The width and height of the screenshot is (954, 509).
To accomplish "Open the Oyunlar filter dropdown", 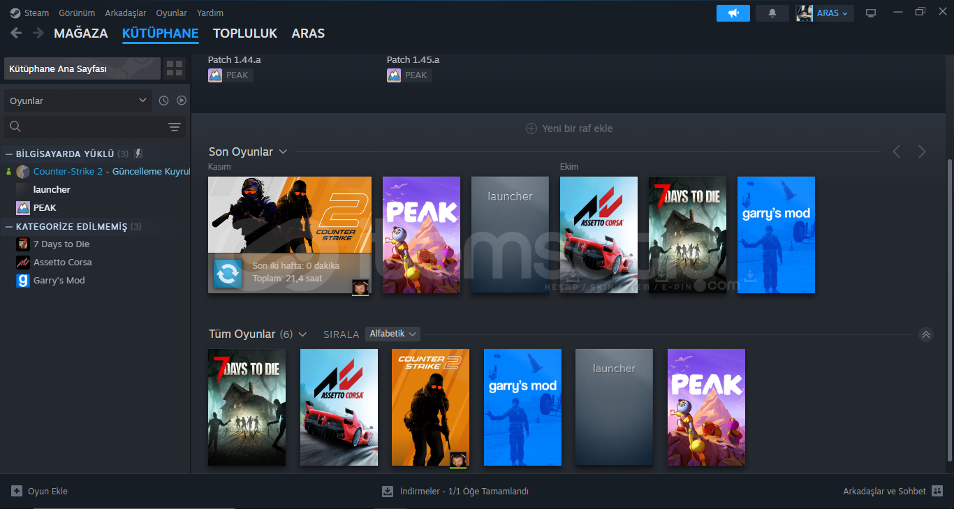I will click(x=77, y=101).
